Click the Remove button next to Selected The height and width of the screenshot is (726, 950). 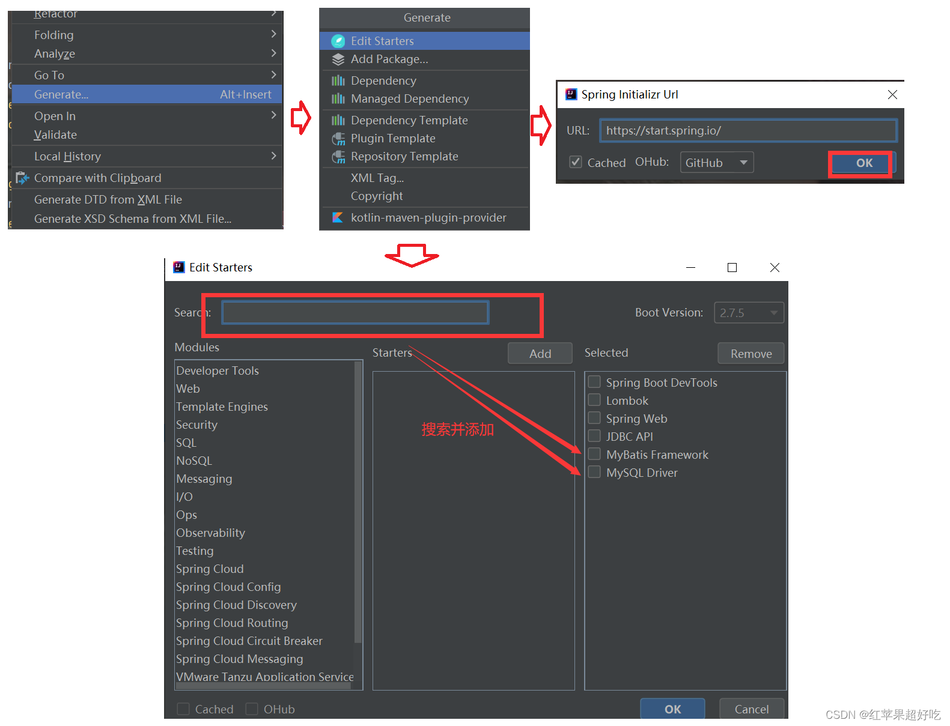[x=751, y=354]
